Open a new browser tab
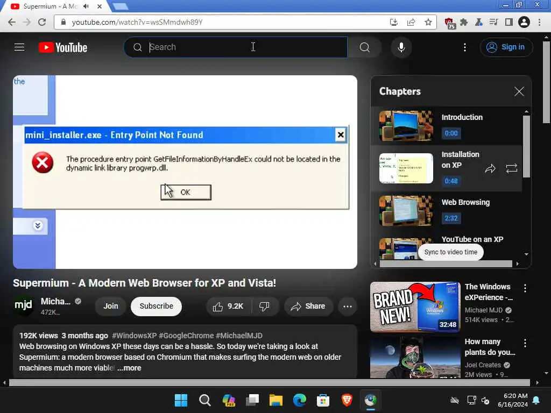551x413 pixels. click(121, 6)
